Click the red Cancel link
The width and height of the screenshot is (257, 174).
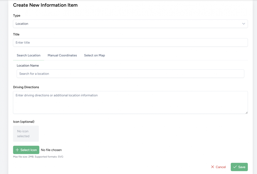(221, 167)
